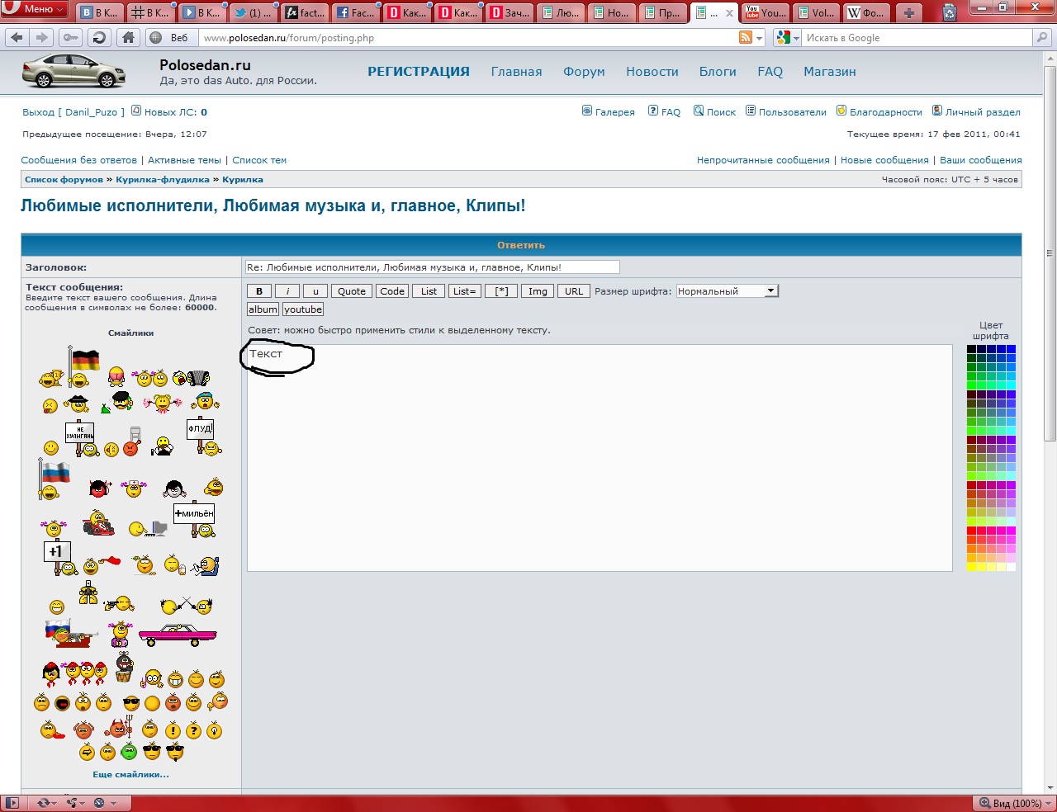Open the zoom level menu "Вид (100%)"

[1011, 803]
